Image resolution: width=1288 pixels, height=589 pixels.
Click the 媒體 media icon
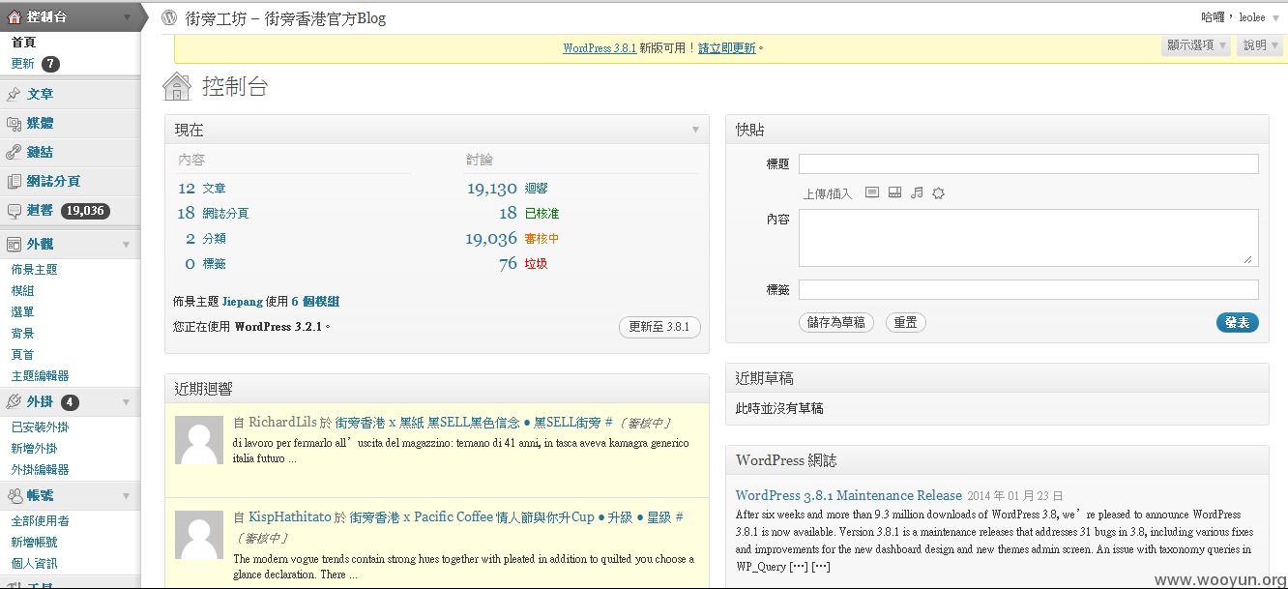click(x=14, y=123)
